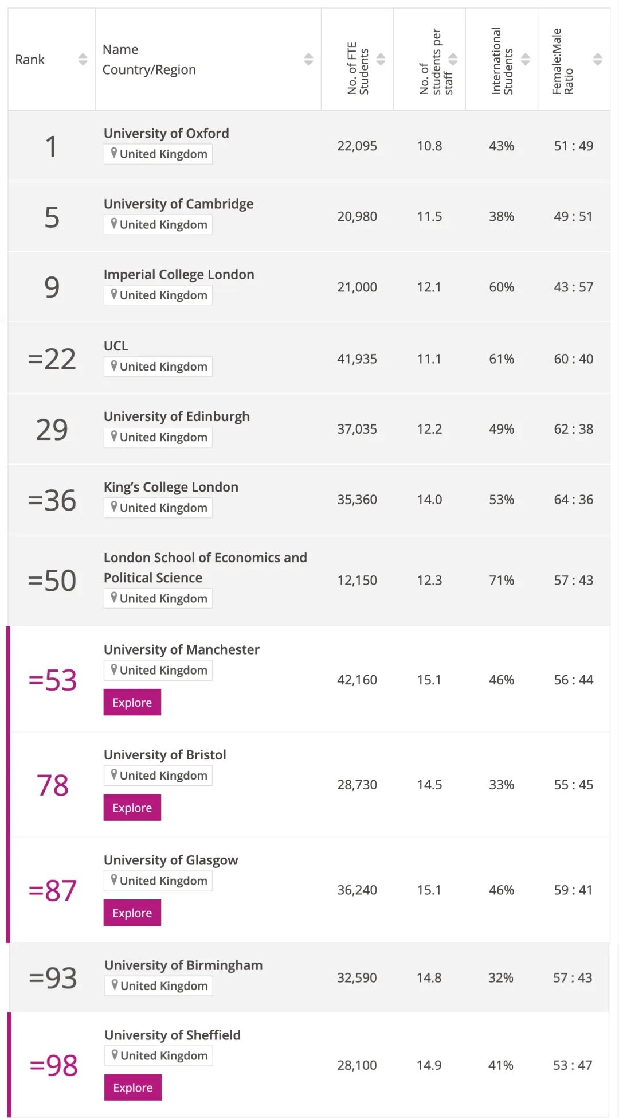Sort the table by Rank arrows
619x1118 pixels.
click(x=83, y=59)
